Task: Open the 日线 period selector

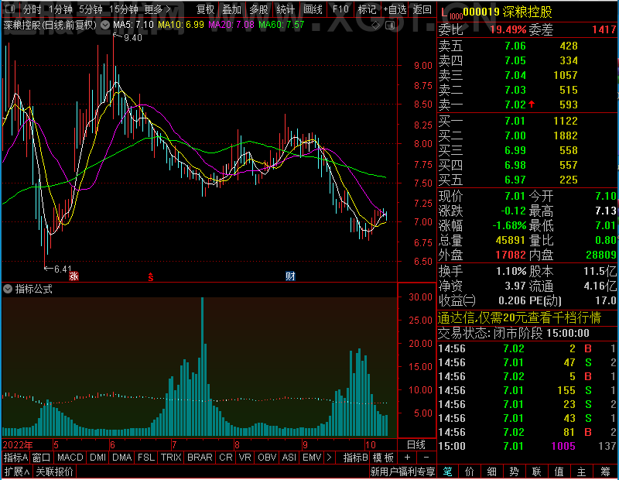Action: (x=416, y=445)
